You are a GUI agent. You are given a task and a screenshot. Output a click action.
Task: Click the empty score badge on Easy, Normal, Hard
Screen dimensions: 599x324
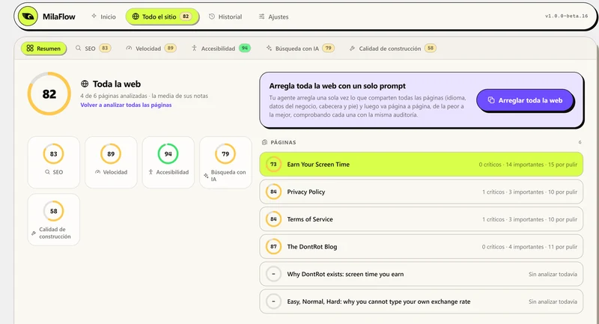pyautogui.click(x=273, y=302)
